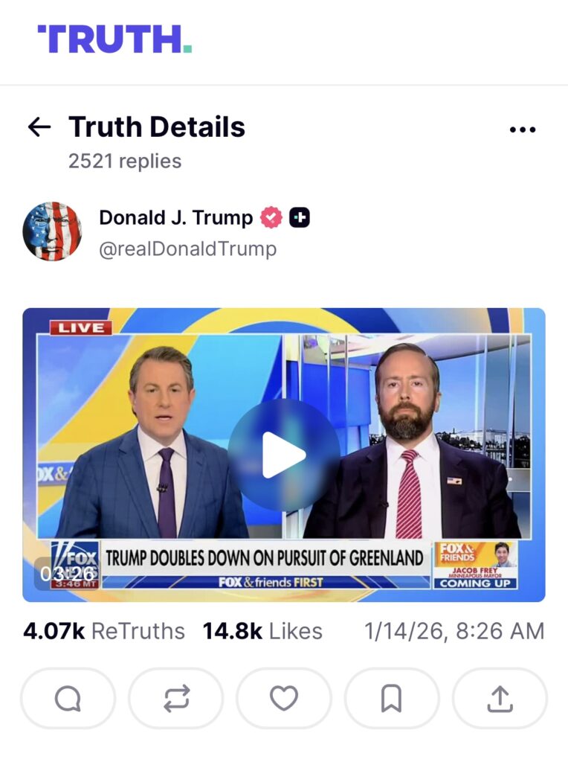Share the post using upload arrow icon
The width and height of the screenshot is (568, 762).
(500, 698)
